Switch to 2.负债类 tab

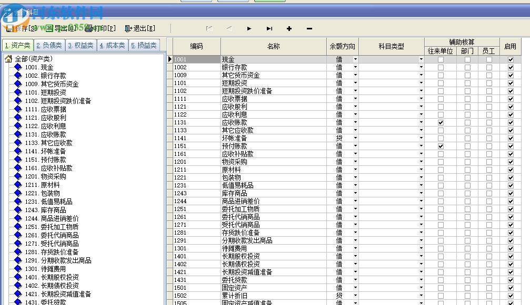tap(49, 45)
